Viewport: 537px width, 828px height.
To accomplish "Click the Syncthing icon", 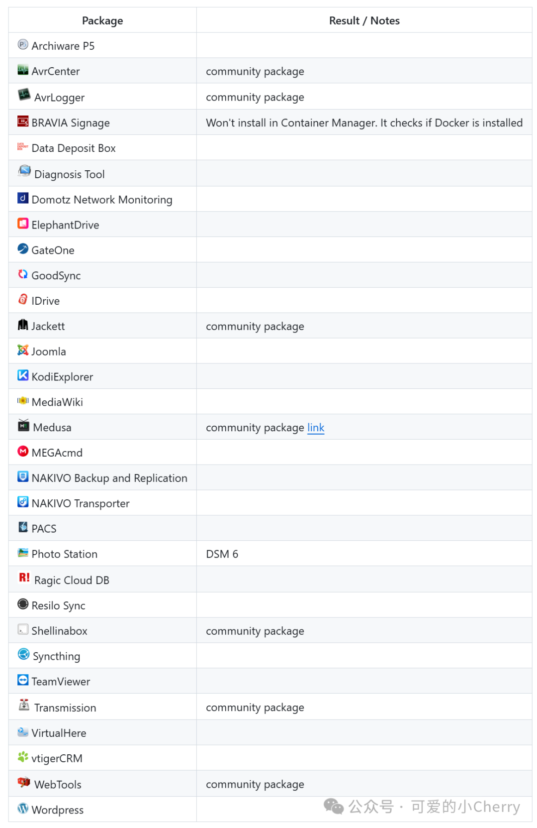I will tap(23, 654).
